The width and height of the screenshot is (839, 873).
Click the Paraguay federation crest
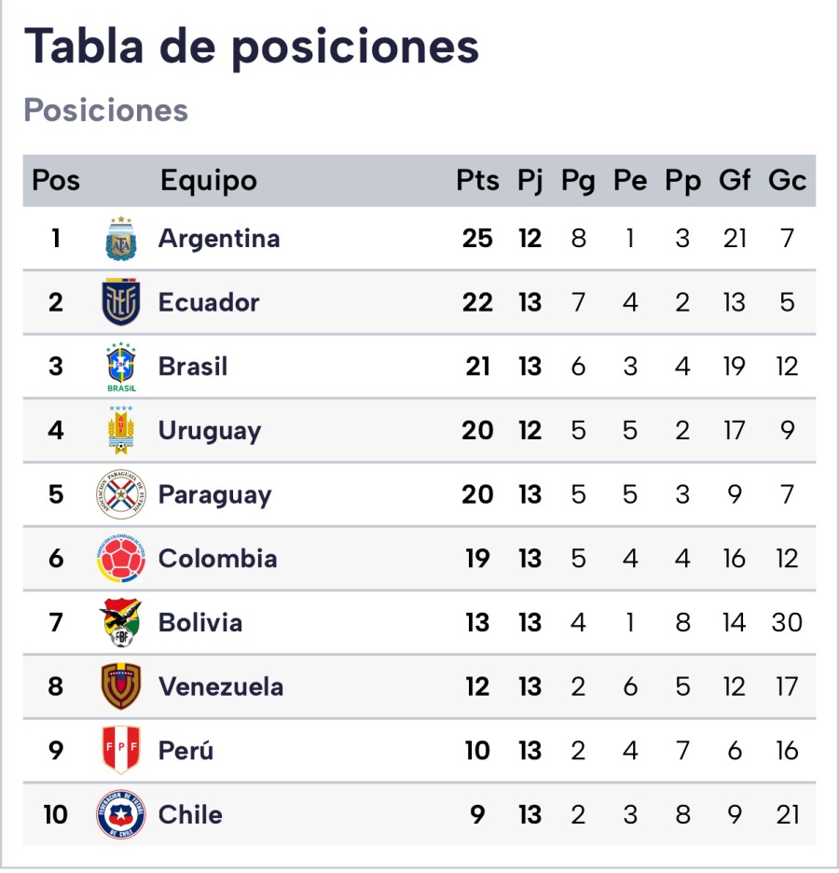pyautogui.click(x=121, y=494)
